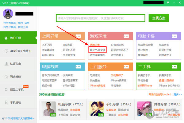Open 预约 link under avatar

[x=21, y=23]
